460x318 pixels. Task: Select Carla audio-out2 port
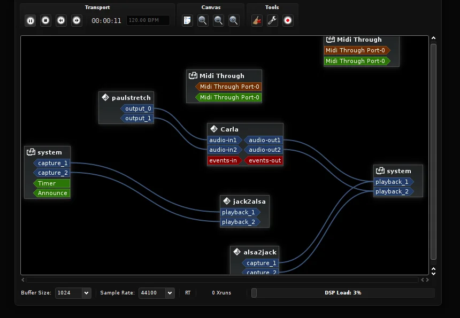point(264,150)
